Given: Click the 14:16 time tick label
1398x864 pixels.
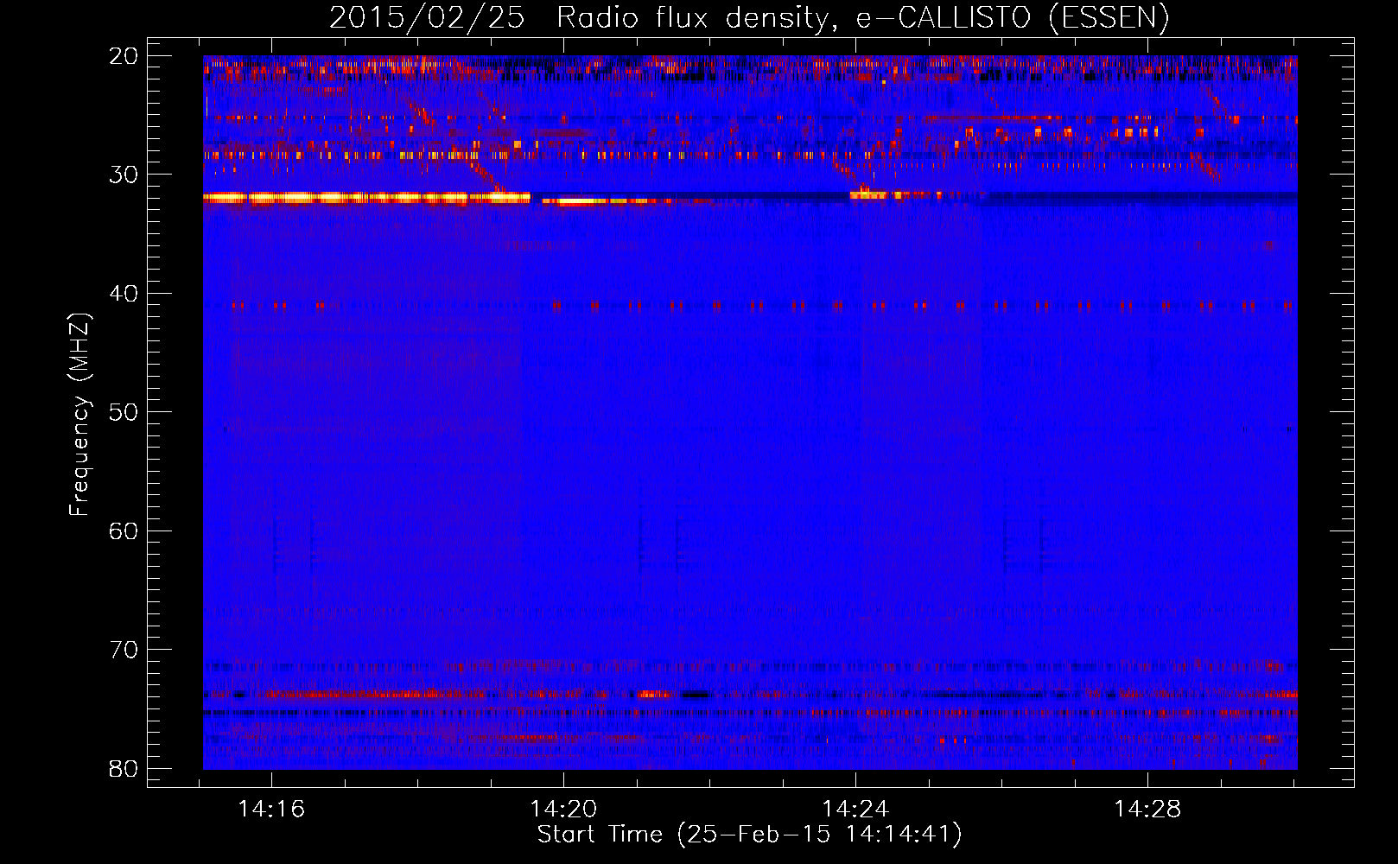Looking at the screenshot, I should (272, 810).
